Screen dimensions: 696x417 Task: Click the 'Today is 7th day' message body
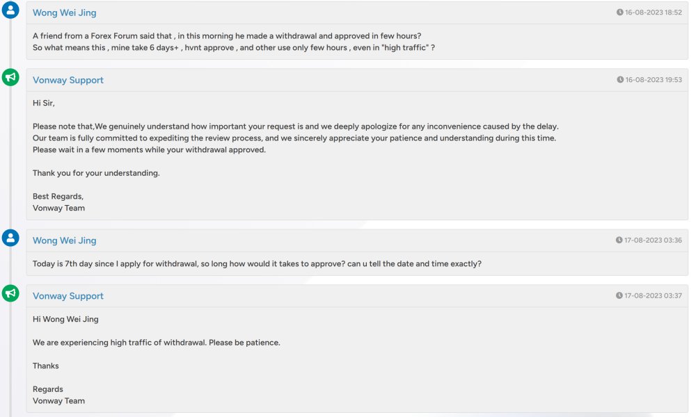tap(257, 263)
